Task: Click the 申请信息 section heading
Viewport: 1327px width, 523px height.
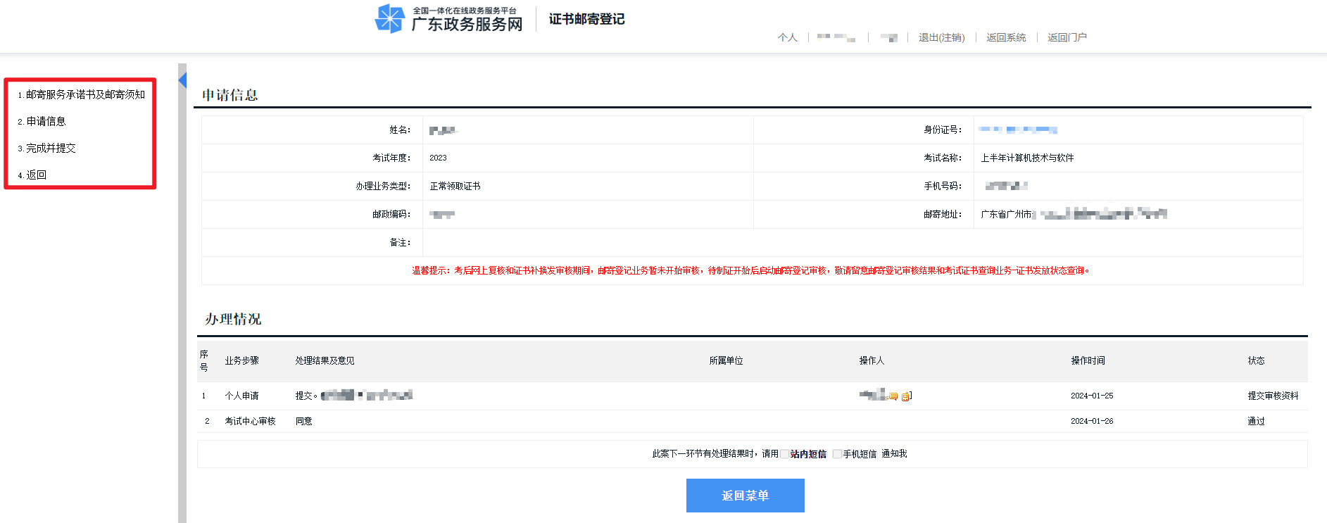Action: point(230,95)
